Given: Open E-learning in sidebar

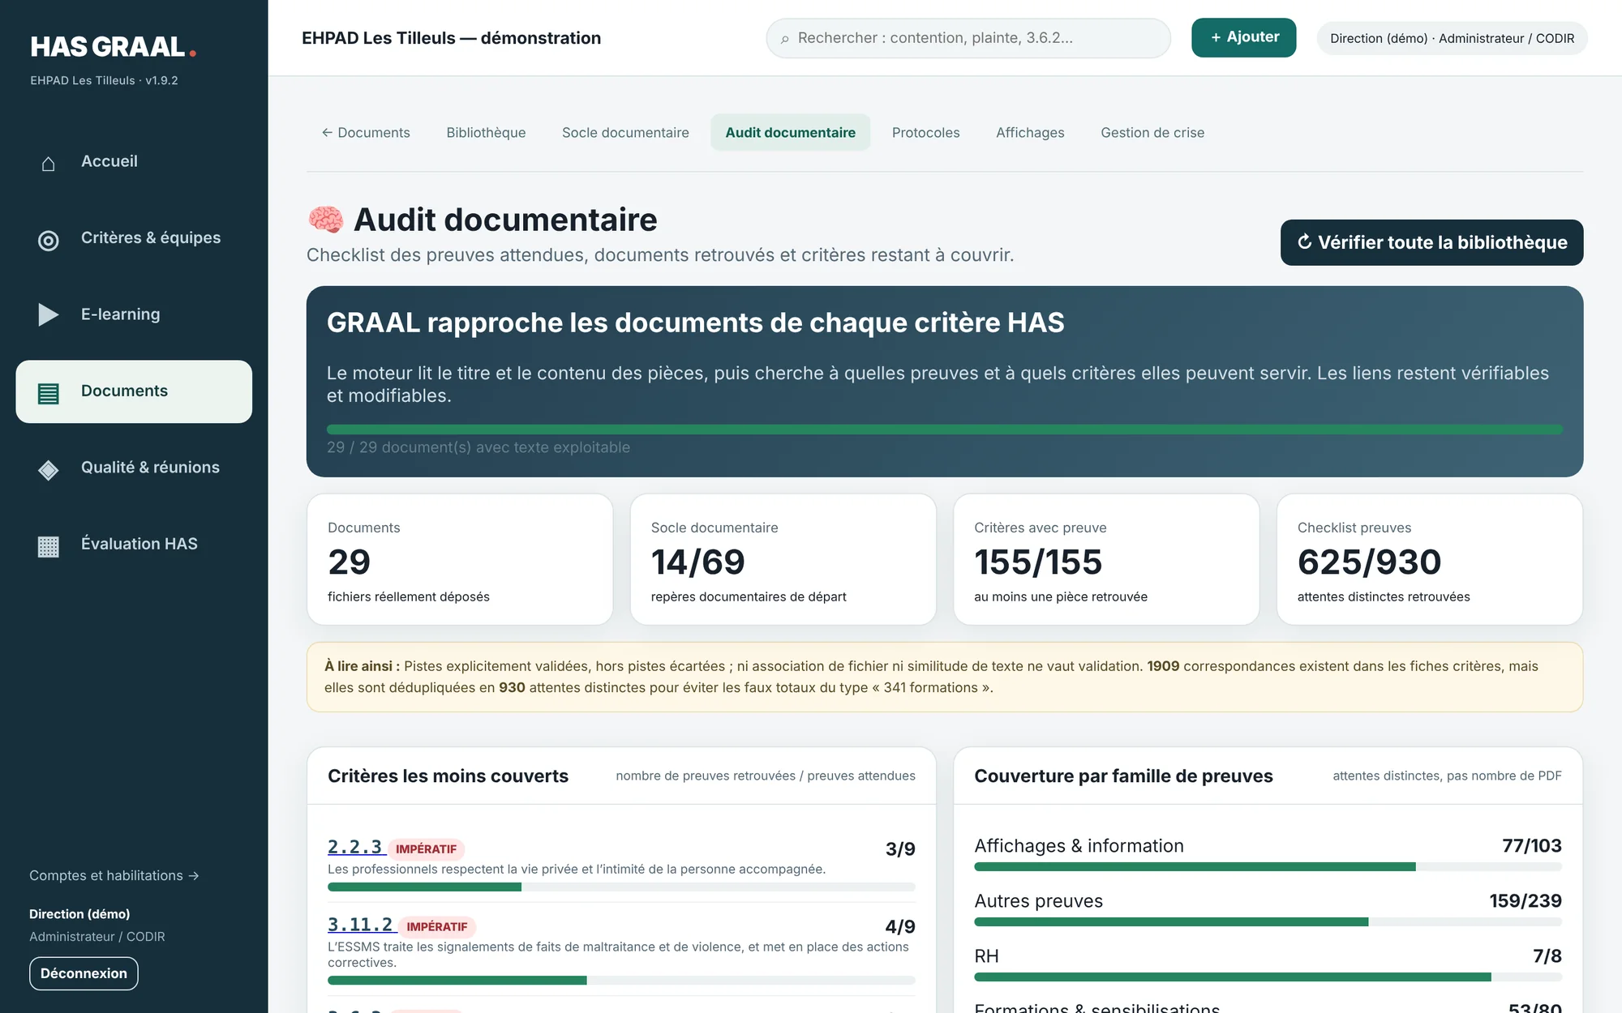Looking at the screenshot, I should (134, 314).
